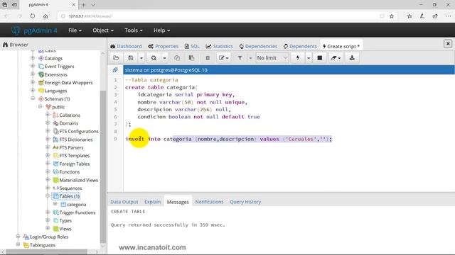The width and height of the screenshot is (455, 255).
Task: Click the Delete trash icon
Action: 208,58
